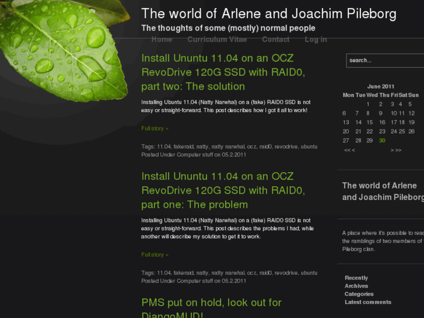Click Full story link under part one post
Viewport: 424px width, 318px height.
pos(155,255)
